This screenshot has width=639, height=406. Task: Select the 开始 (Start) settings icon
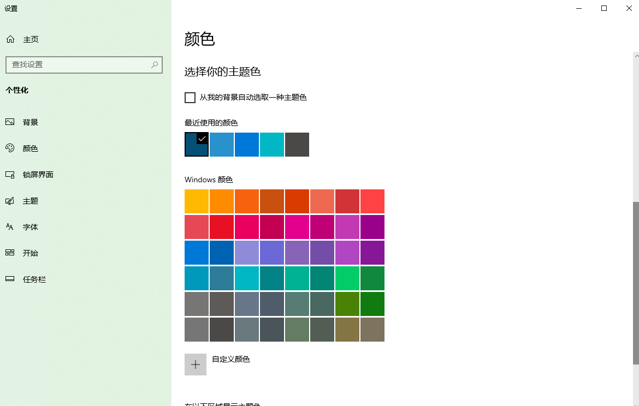coord(11,253)
